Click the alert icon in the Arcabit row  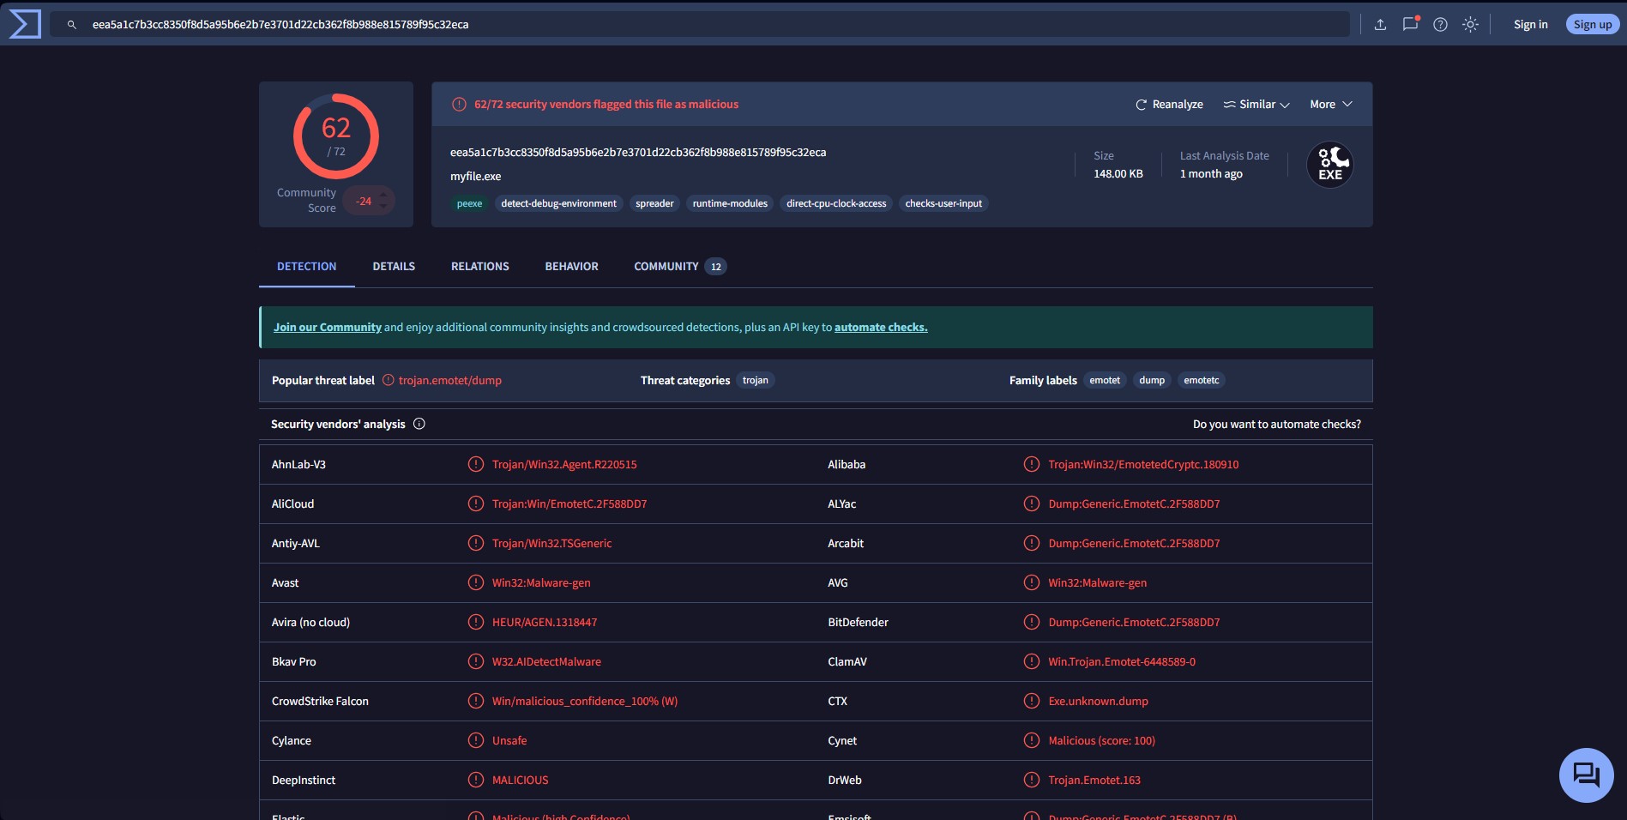coord(1032,543)
